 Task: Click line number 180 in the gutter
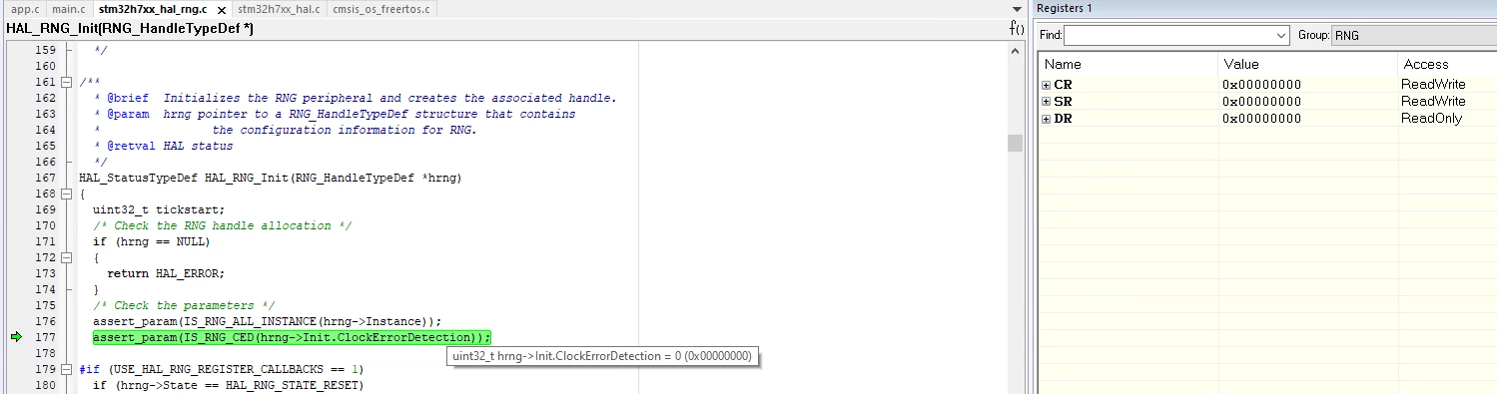45,385
